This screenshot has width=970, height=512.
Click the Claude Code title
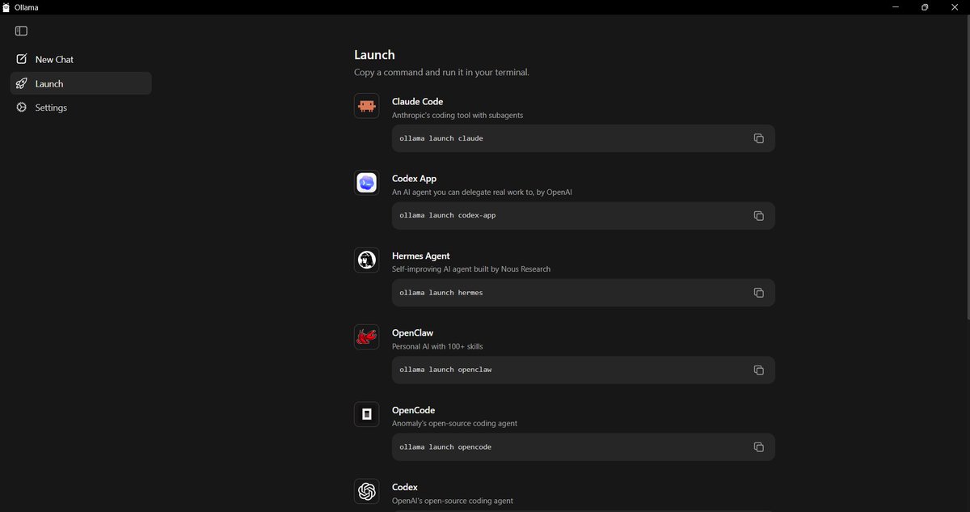[x=417, y=101]
